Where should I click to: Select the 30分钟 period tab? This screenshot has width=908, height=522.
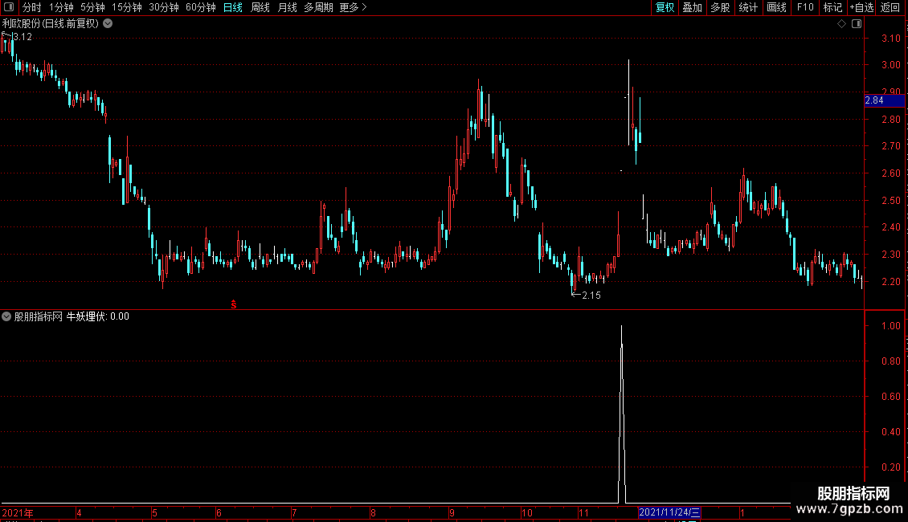[164, 7]
